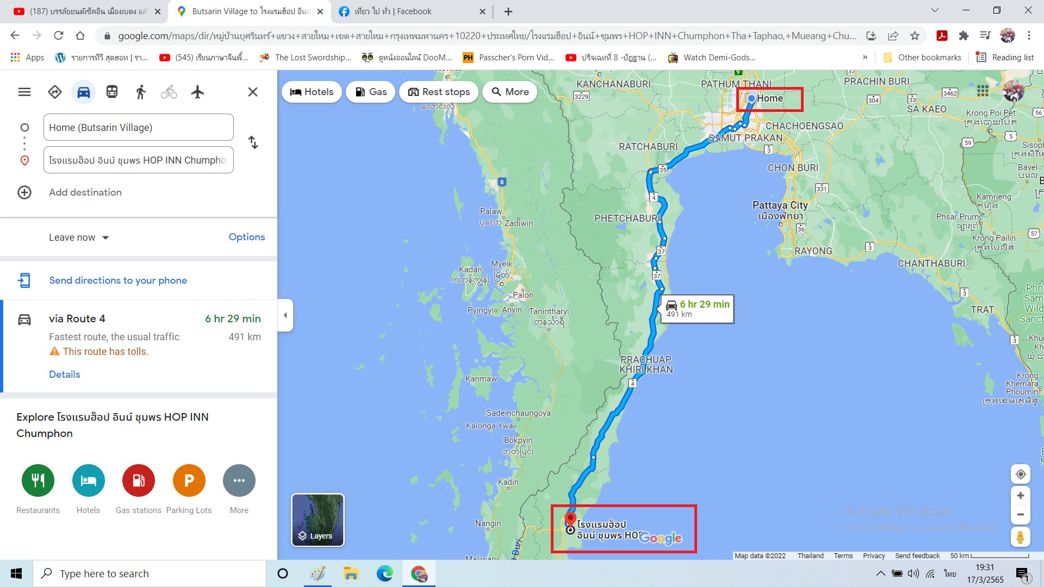Open route Details link

[x=64, y=374]
